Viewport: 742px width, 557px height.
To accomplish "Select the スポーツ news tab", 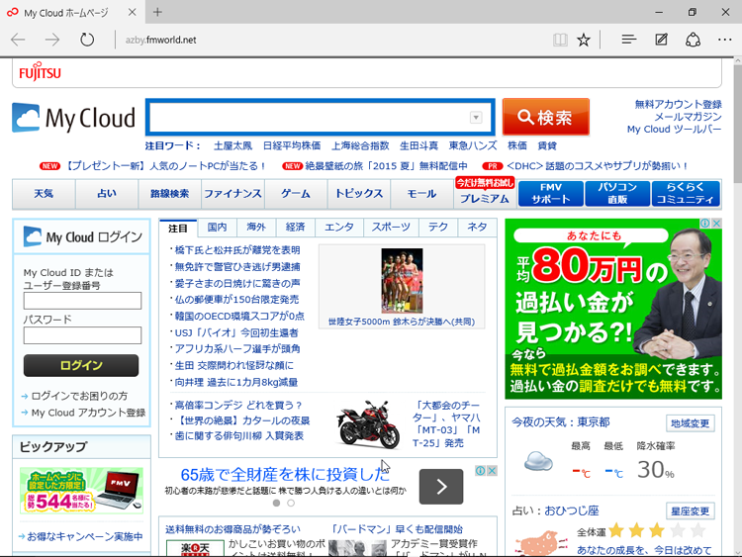I will tap(391, 228).
